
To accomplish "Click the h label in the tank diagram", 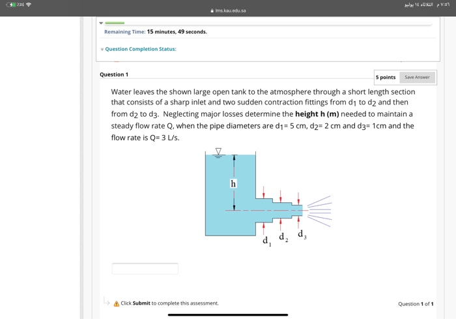I will pos(233,183).
